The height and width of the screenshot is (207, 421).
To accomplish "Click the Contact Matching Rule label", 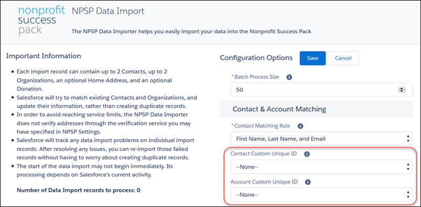I will (262, 126).
